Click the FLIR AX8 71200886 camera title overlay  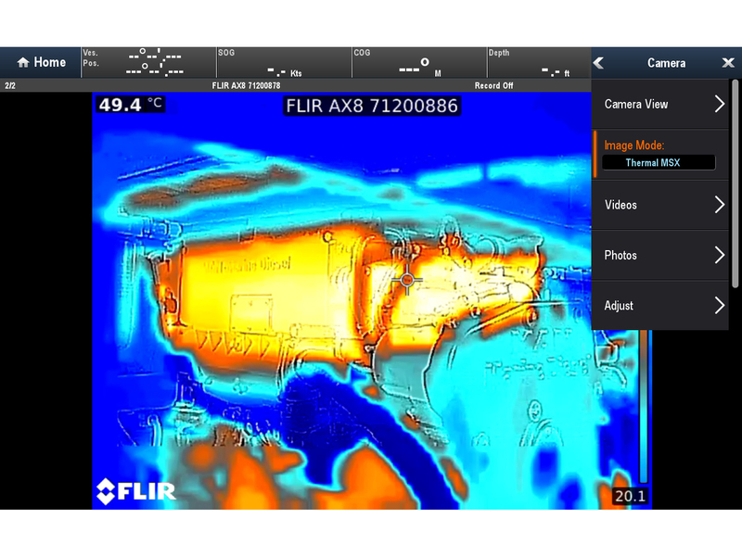coord(371,106)
